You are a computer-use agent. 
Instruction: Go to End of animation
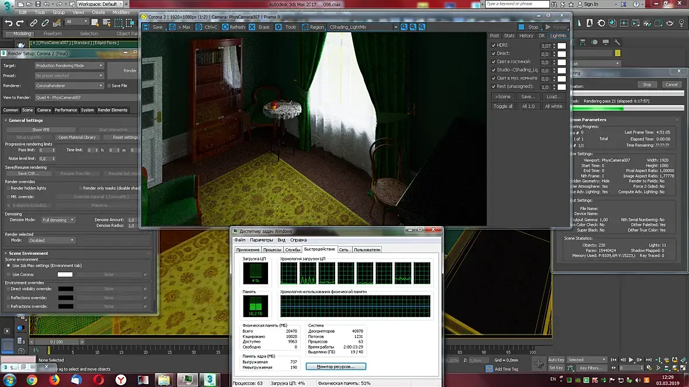click(648, 360)
